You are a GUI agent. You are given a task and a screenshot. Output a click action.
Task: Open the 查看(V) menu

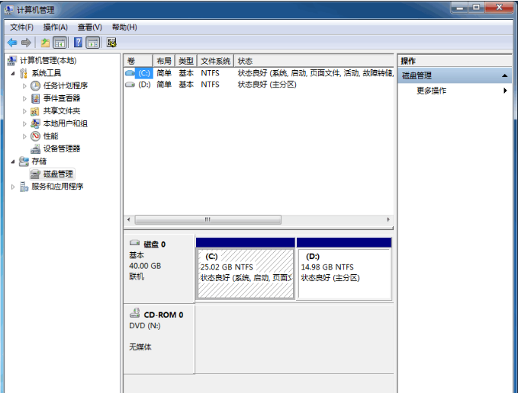(x=89, y=27)
